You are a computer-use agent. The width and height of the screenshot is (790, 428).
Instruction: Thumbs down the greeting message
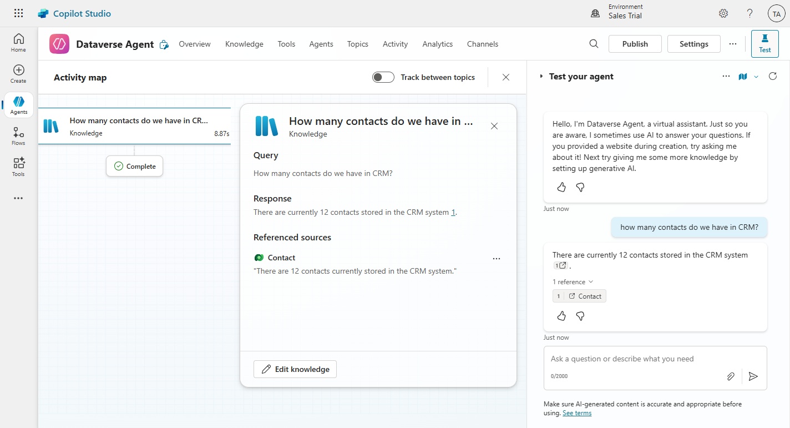click(x=580, y=188)
